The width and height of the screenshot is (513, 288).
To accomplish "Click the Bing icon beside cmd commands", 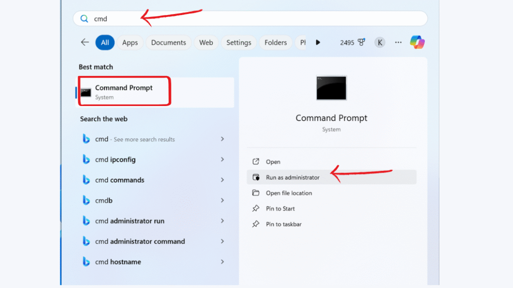I will click(x=86, y=180).
